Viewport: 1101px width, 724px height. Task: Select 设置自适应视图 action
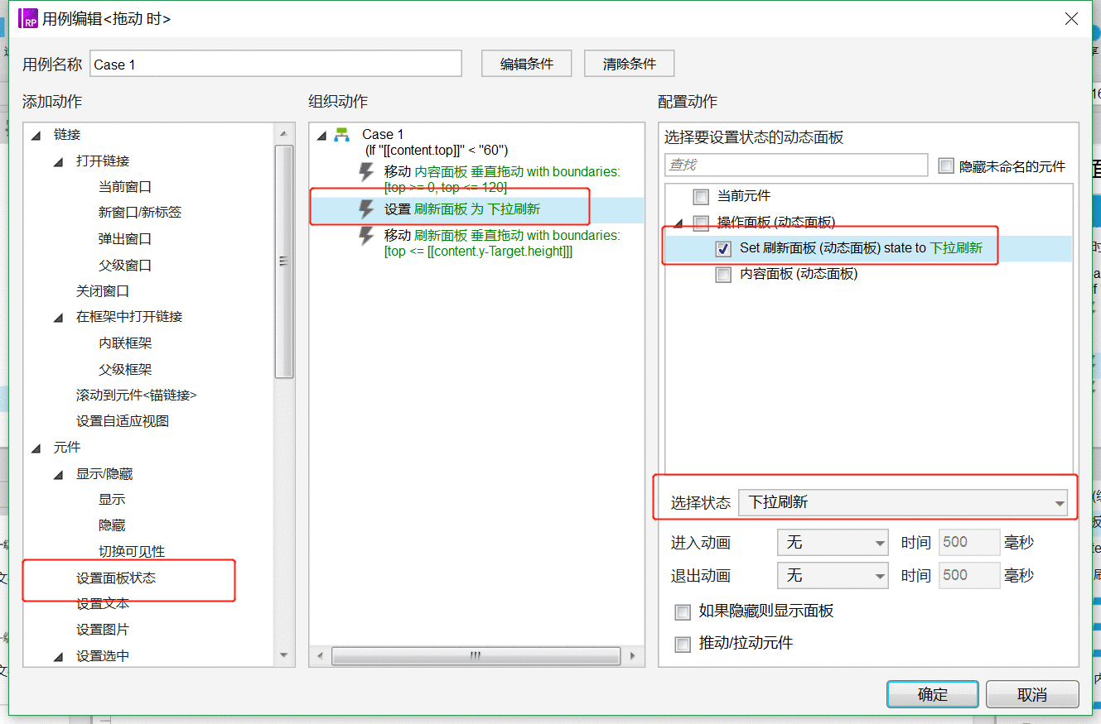[123, 421]
